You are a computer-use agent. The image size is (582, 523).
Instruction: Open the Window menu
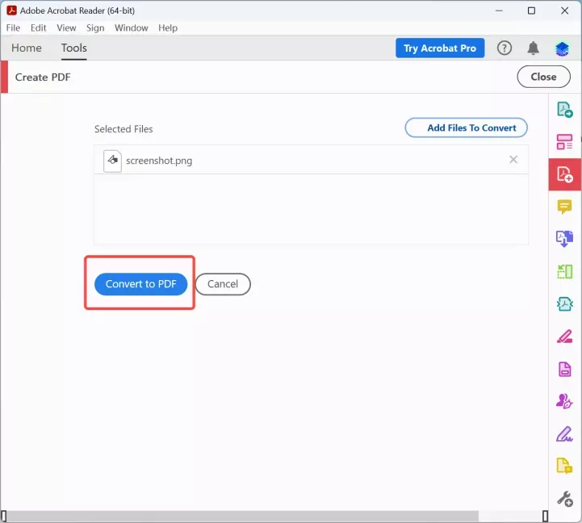[x=131, y=27]
